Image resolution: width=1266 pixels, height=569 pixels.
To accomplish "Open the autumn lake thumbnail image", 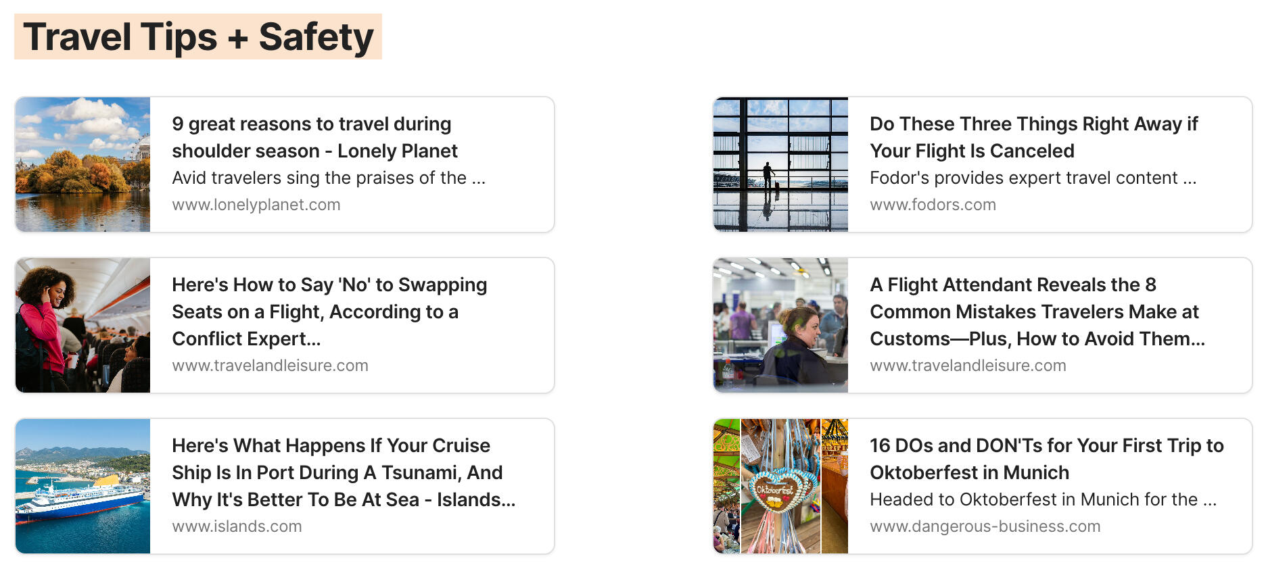I will [83, 164].
